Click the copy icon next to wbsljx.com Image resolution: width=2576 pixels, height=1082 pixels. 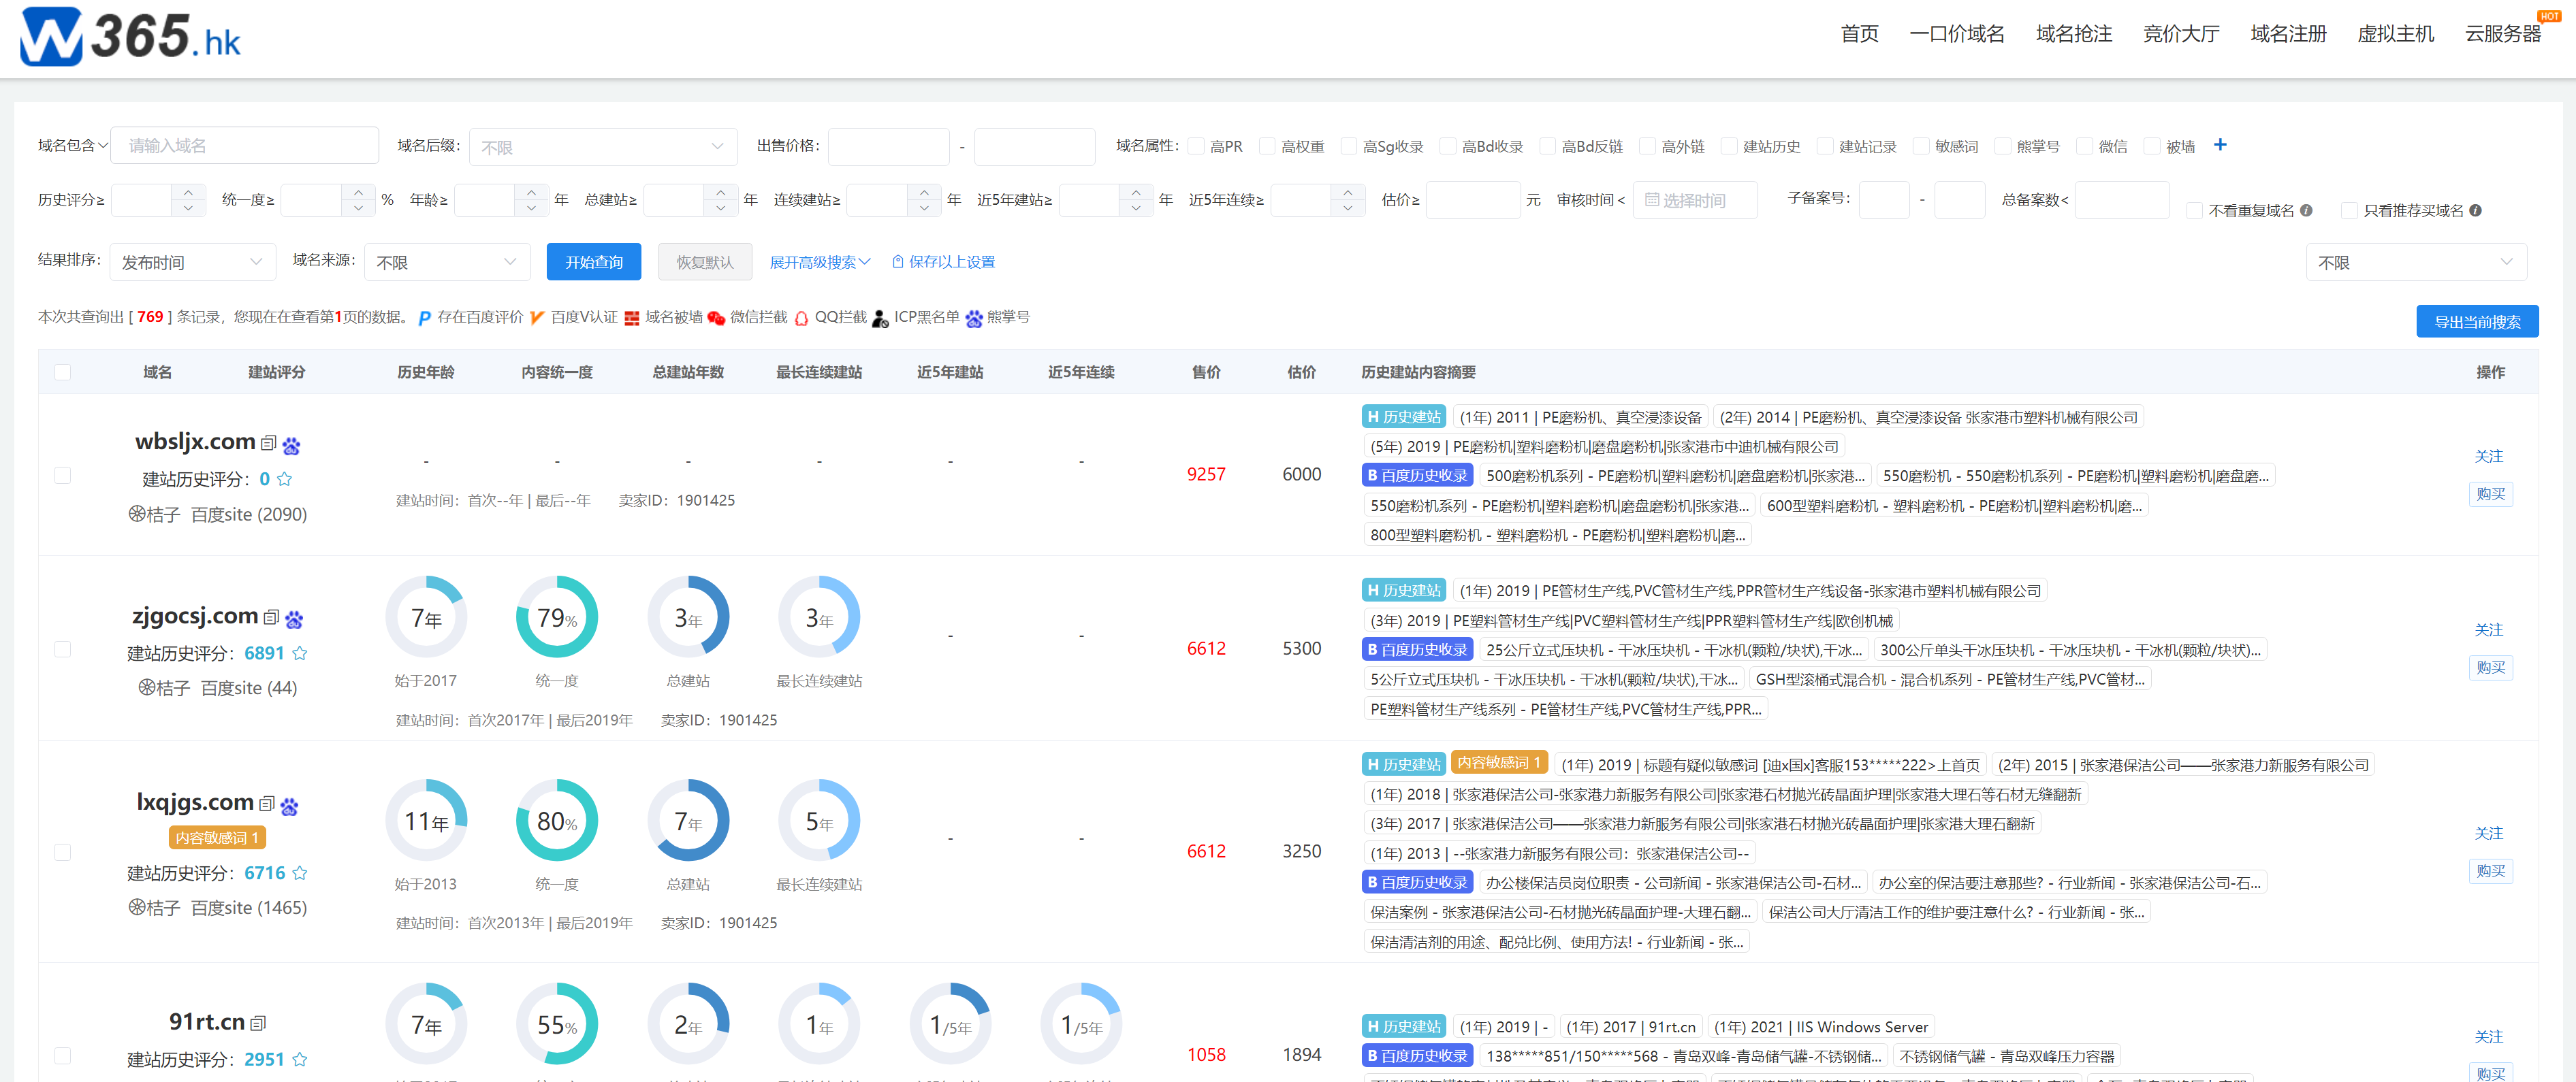click(x=268, y=442)
